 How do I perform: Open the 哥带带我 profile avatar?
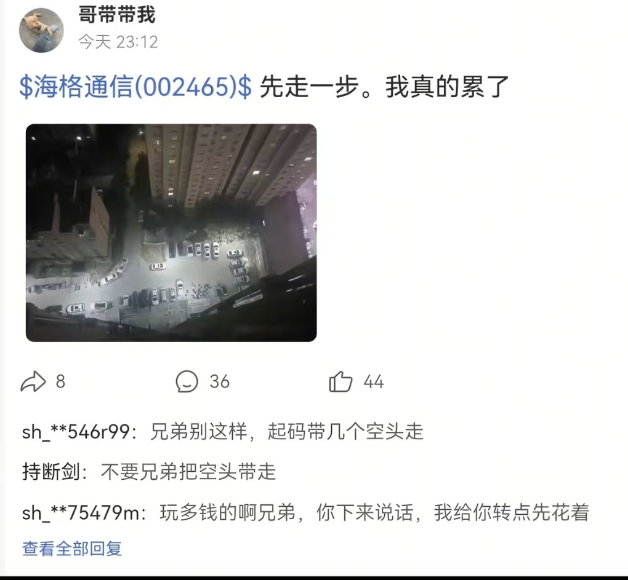(x=41, y=30)
